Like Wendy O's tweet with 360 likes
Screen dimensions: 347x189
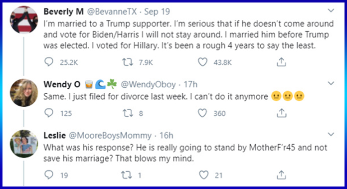202,113
